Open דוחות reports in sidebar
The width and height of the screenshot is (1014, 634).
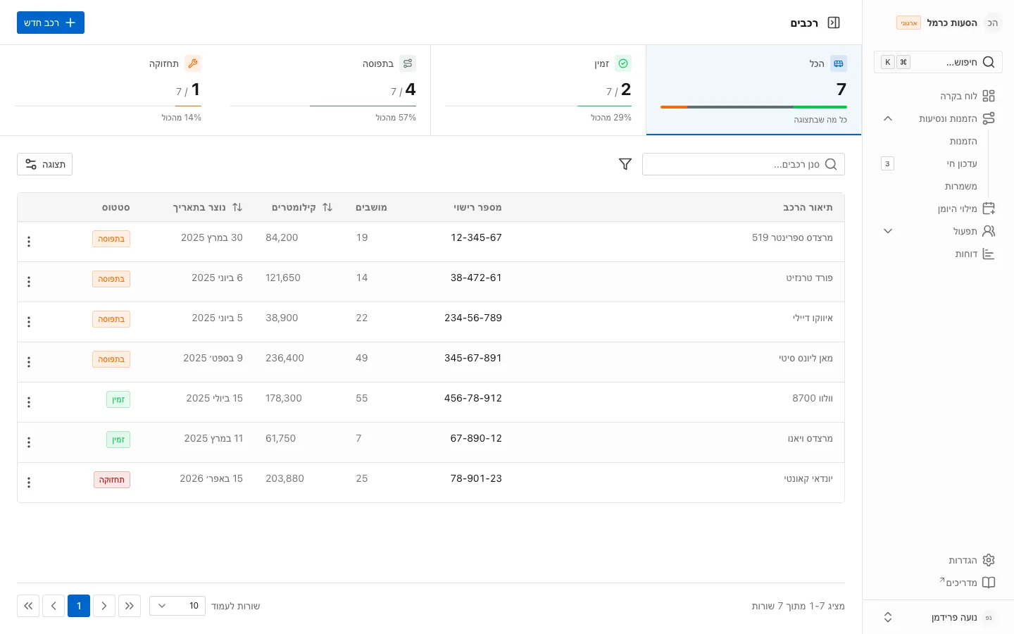pyautogui.click(x=938, y=254)
